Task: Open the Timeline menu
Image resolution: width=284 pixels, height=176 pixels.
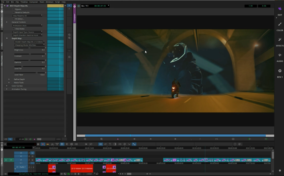Action: (x=24, y=2)
